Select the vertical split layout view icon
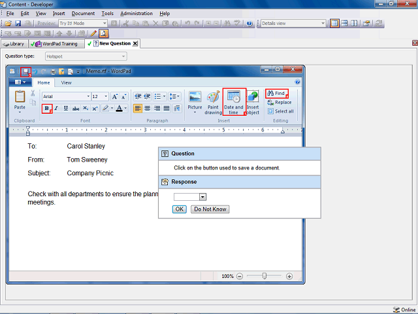The image size is (418, 314). coord(354,24)
